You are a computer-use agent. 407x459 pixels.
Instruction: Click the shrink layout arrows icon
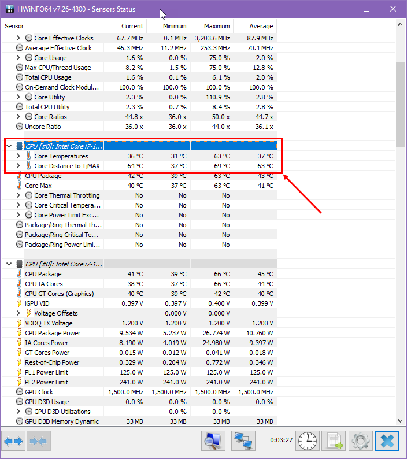(38, 441)
